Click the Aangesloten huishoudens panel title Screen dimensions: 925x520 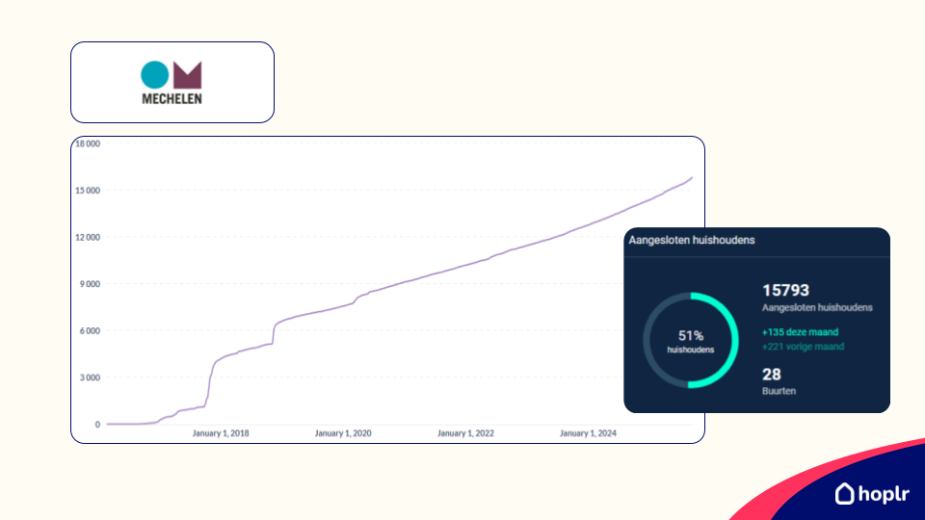(692, 241)
